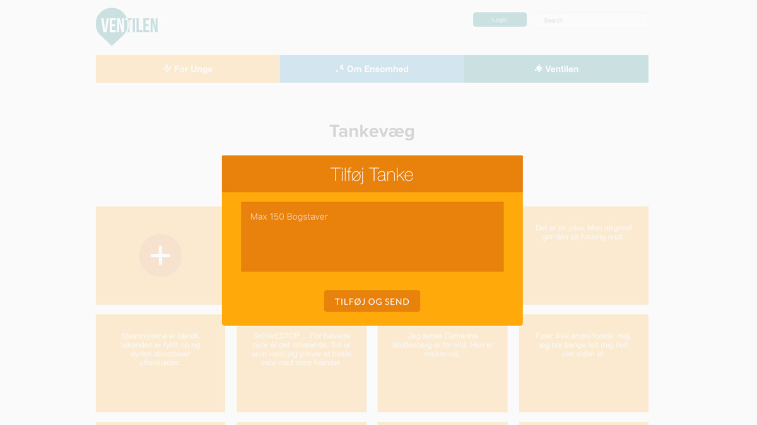
Task: Select the Ventilen navigation tab
Action: coord(556,69)
